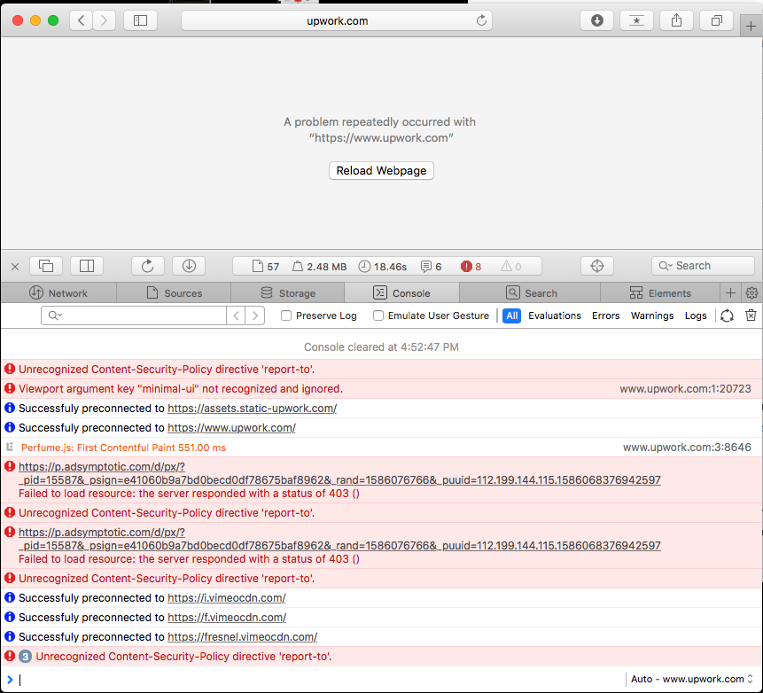Close the Web Inspector with X
Image resolution: width=763 pixels, height=693 pixels.
[15, 266]
